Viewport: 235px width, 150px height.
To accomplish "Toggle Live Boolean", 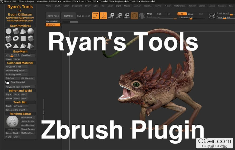I will click(x=84, y=16).
